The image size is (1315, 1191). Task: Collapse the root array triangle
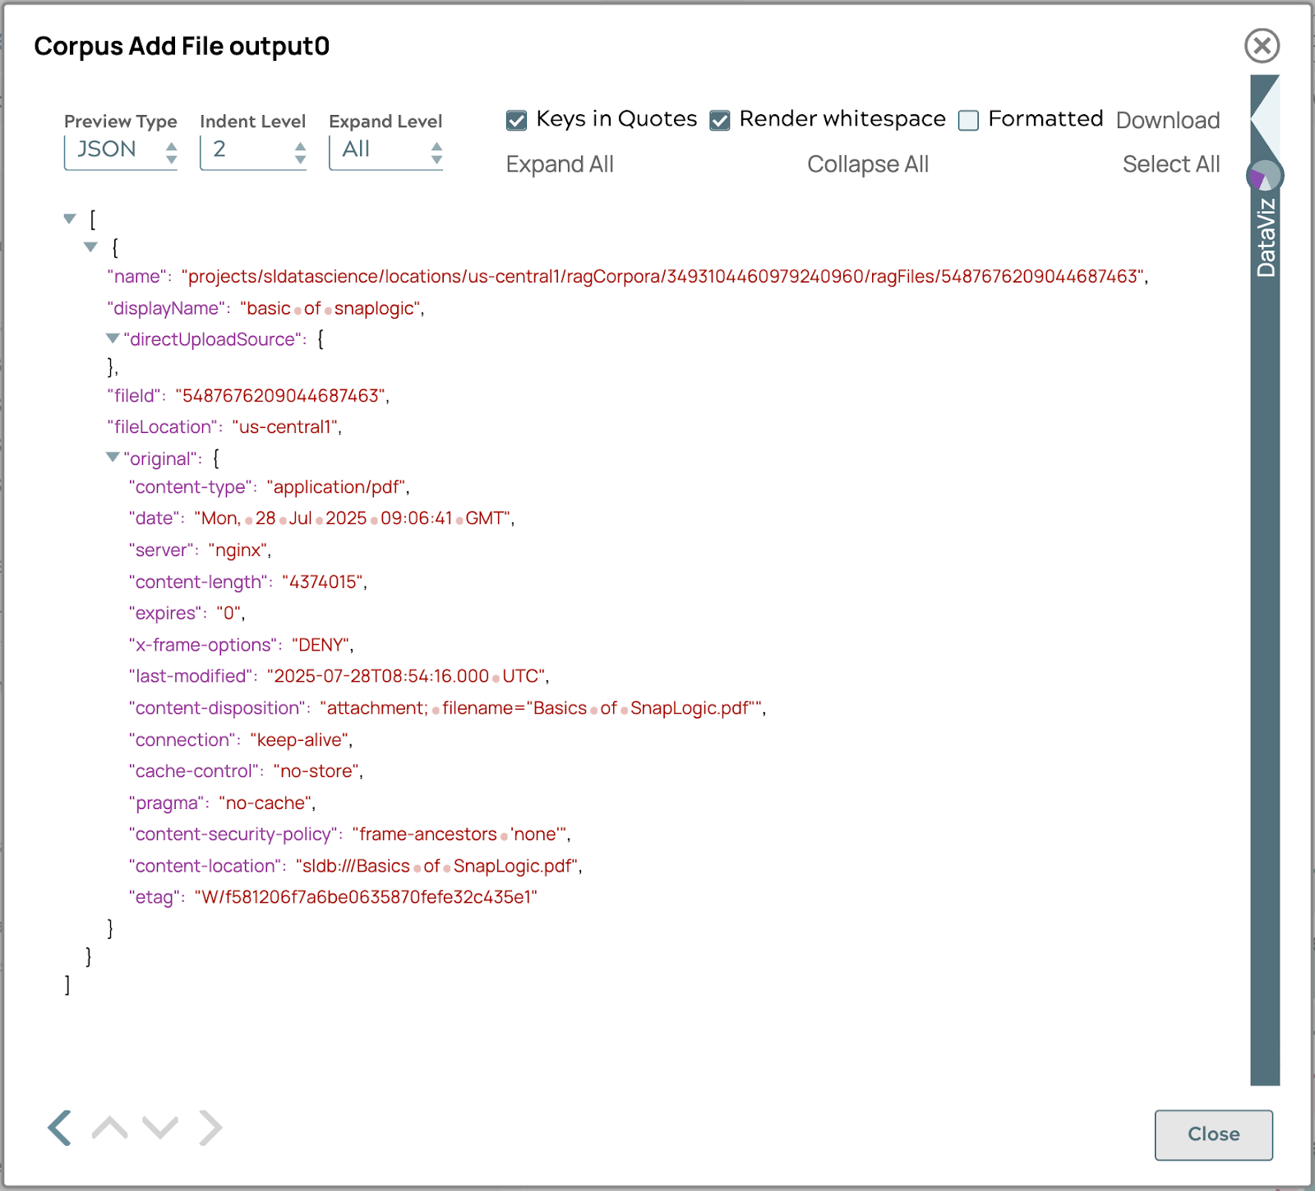click(x=70, y=218)
